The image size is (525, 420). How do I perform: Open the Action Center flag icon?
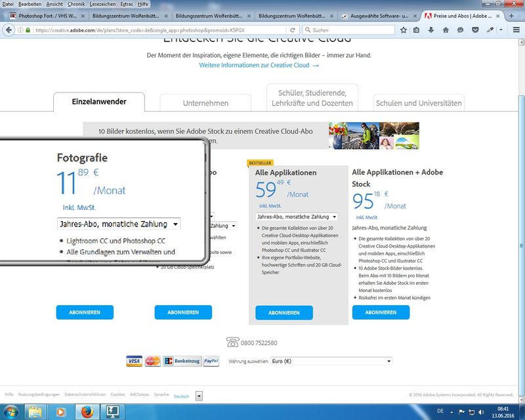pos(461,412)
